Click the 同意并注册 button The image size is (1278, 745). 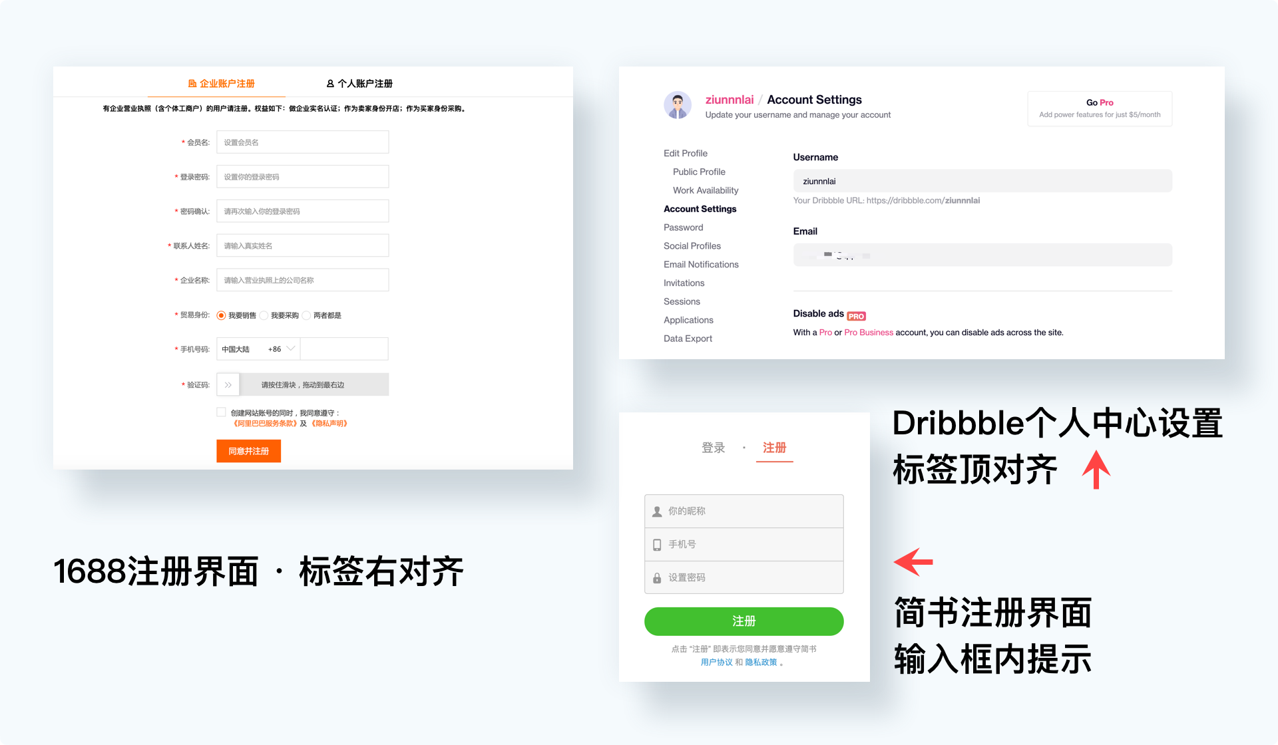click(248, 450)
